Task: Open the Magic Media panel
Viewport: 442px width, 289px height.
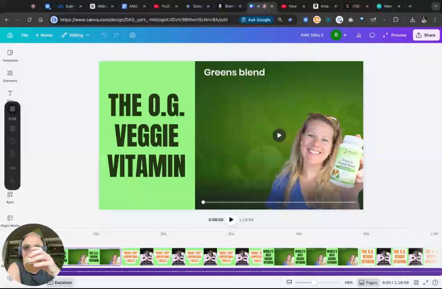Action: (10, 221)
